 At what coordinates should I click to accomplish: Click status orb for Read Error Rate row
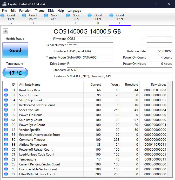click(x=6, y=90)
